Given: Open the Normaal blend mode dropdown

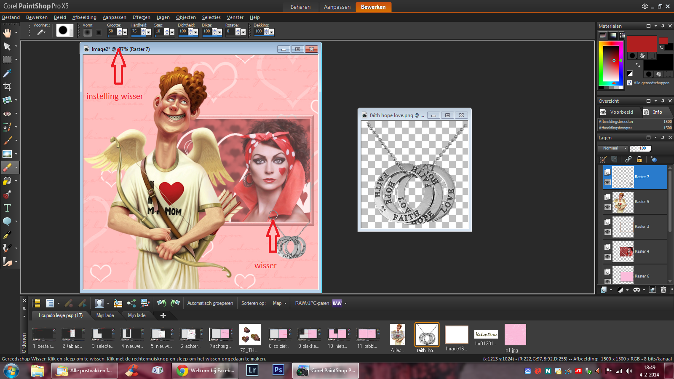Looking at the screenshot, I should [x=613, y=148].
